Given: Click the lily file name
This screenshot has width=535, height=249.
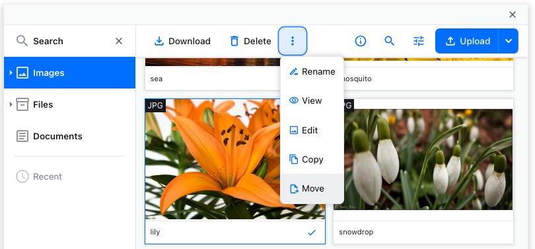Looking at the screenshot, I should click(155, 232).
